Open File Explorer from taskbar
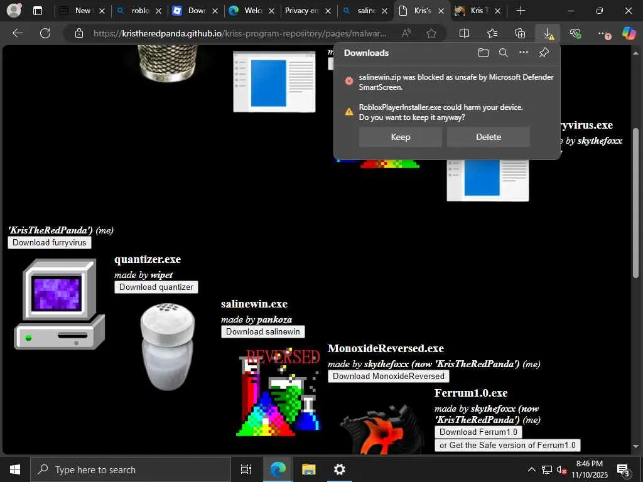Screen dimensions: 643x482 (x=308, y=469)
